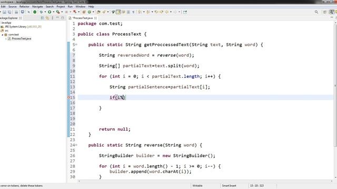The image size is (337, 189).
Task: Open the Project menu
Action: (x=61, y=7)
